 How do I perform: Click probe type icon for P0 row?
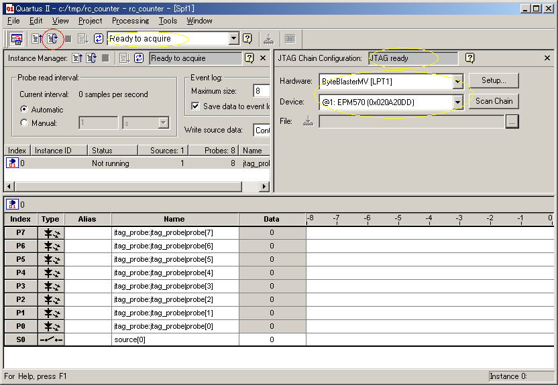pyautogui.click(x=51, y=326)
